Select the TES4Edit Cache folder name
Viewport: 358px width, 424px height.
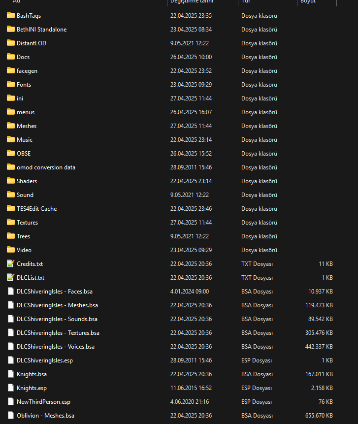point(37,209)
